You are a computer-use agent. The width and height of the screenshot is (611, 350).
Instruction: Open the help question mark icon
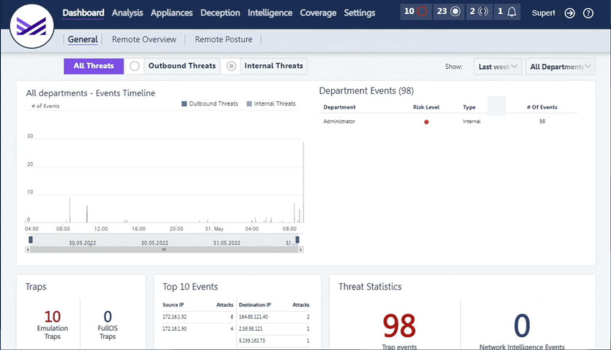(588, 13)
